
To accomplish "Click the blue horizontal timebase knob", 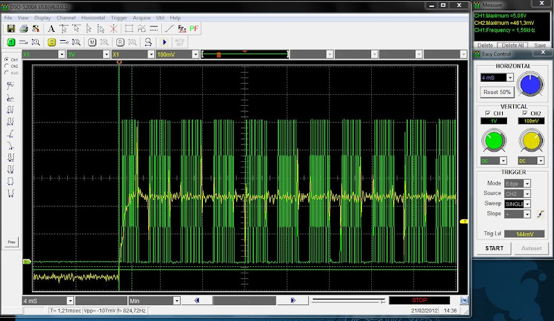I will tap(530, 84).
